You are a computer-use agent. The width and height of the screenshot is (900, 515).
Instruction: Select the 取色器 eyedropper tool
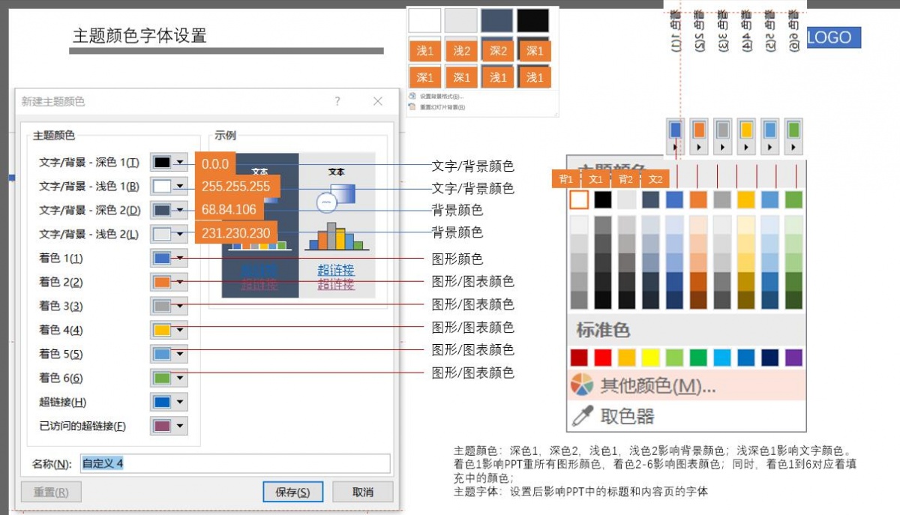coord(582,415)
